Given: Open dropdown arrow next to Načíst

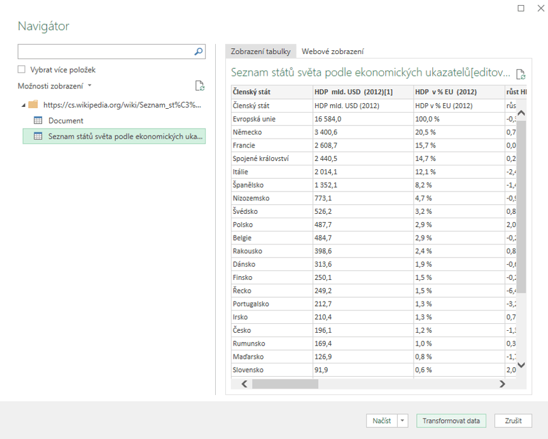Looking at the screenshot, I should coord(402,421).
